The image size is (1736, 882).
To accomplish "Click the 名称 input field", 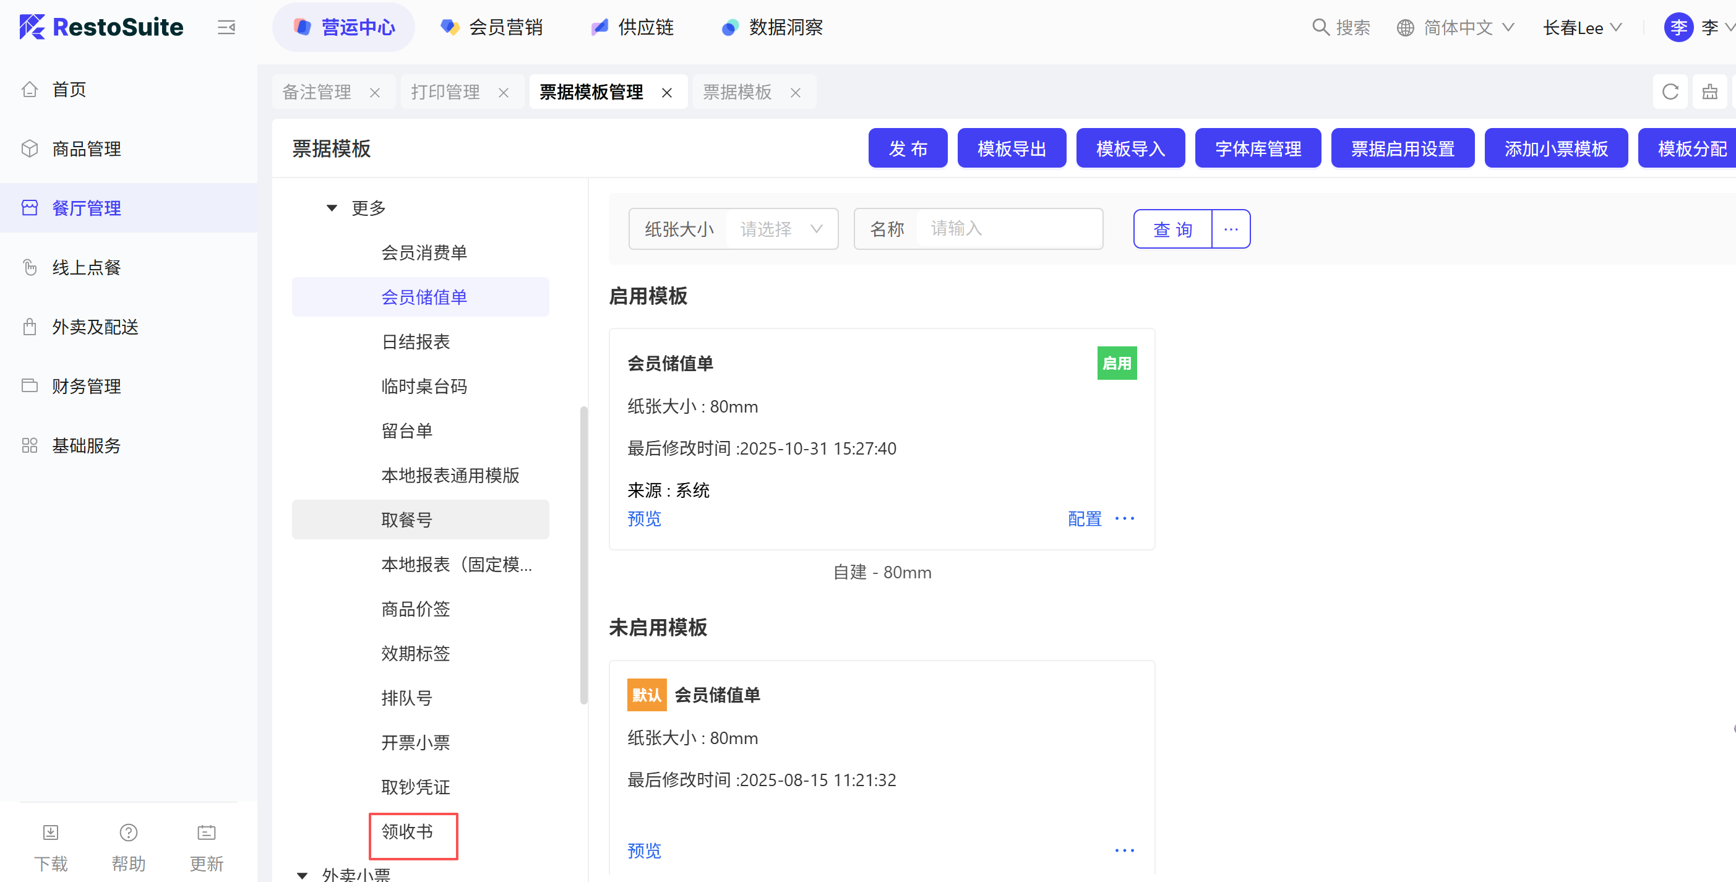I will (1008, 229).
